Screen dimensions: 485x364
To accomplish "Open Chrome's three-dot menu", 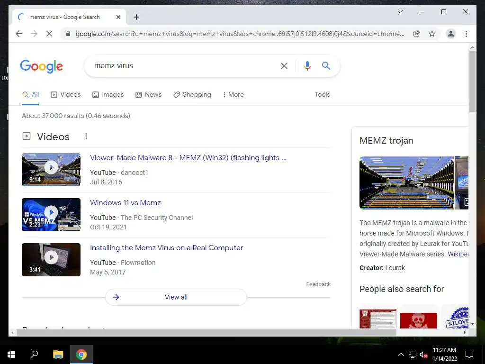I will point(466,34).
